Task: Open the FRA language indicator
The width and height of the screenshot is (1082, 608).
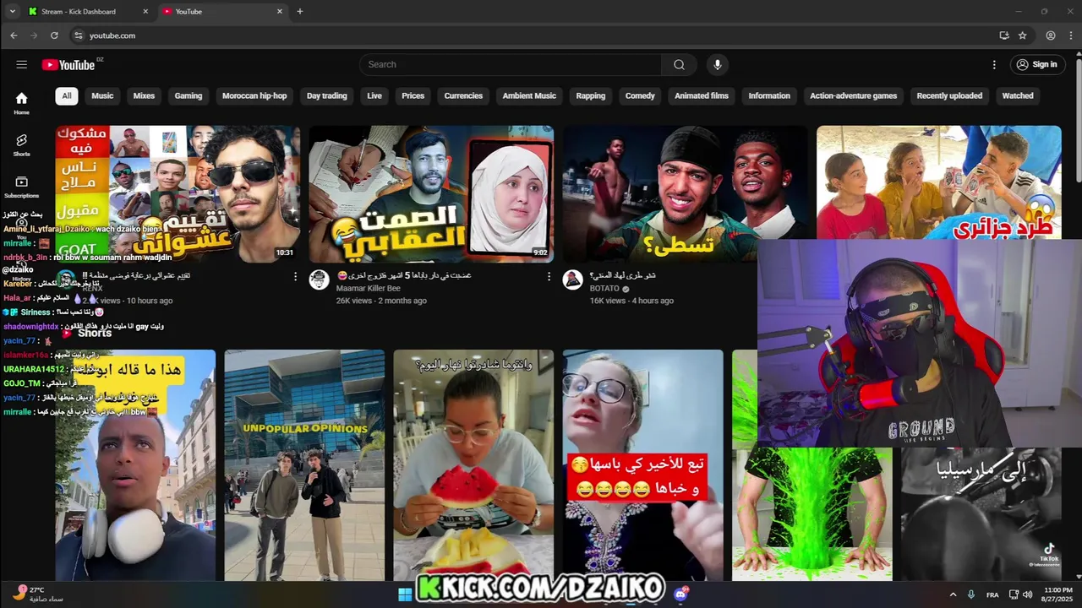Action: 992,594
